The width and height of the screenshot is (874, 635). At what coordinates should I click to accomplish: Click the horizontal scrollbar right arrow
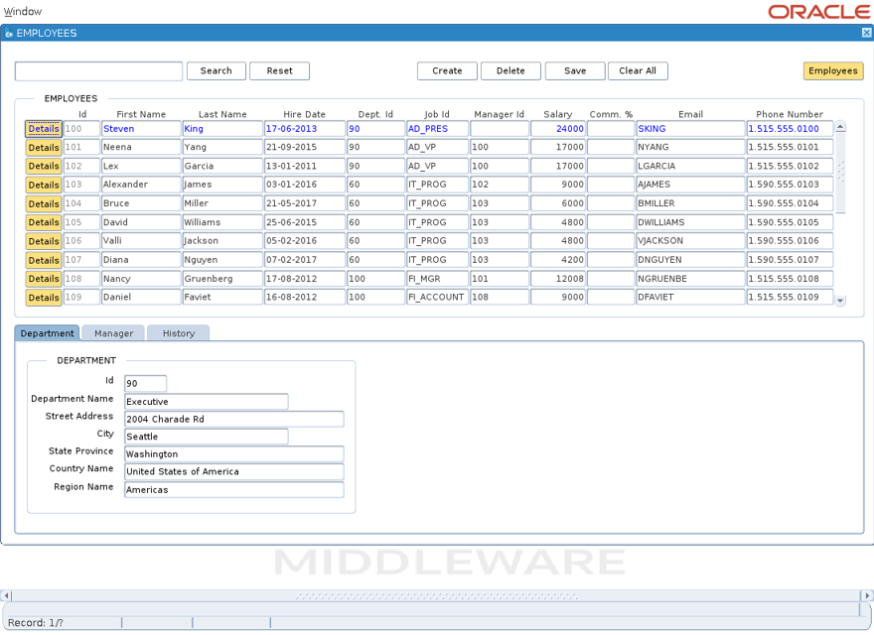point(867,595)
